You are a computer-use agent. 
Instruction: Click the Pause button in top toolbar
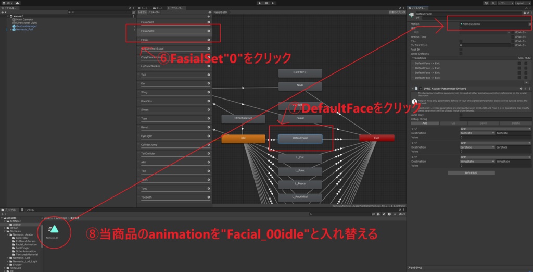(x=266, y=3)
